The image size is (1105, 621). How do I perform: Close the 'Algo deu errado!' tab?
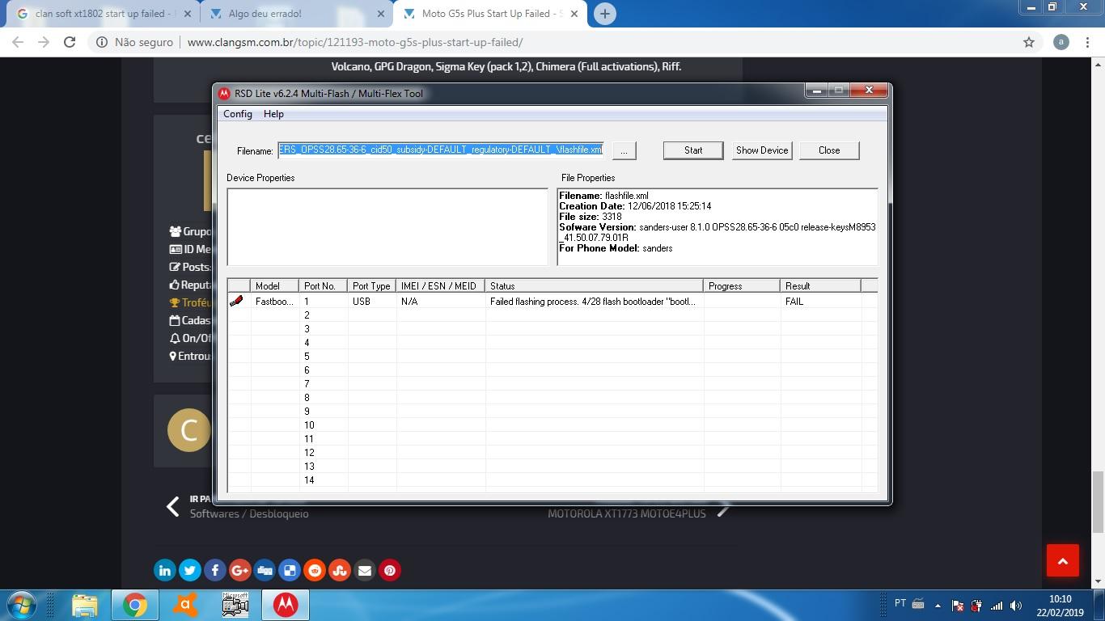pos(380,14)
